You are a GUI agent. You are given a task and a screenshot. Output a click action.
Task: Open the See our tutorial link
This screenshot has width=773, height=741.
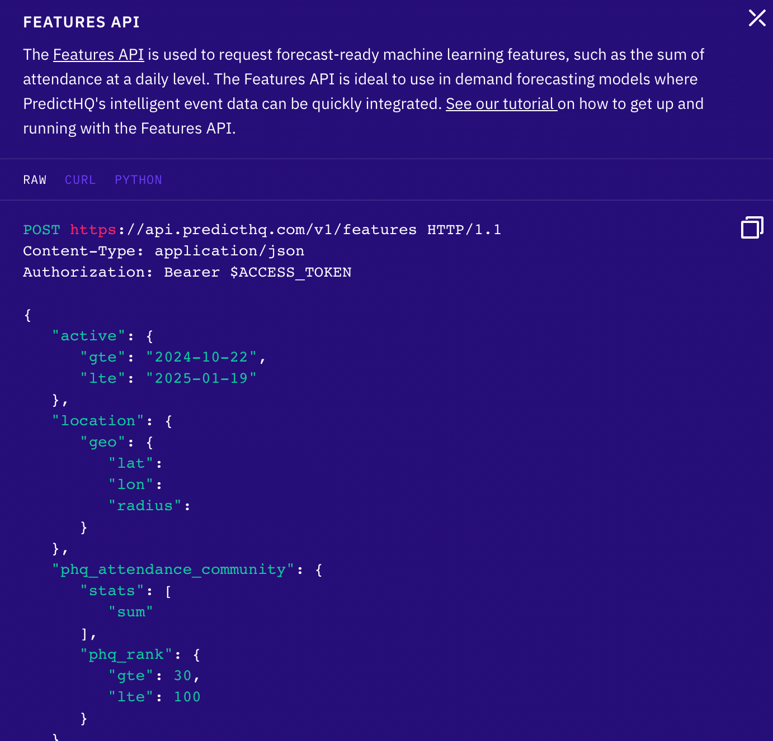pyautogui.click(x=502, y=104)
